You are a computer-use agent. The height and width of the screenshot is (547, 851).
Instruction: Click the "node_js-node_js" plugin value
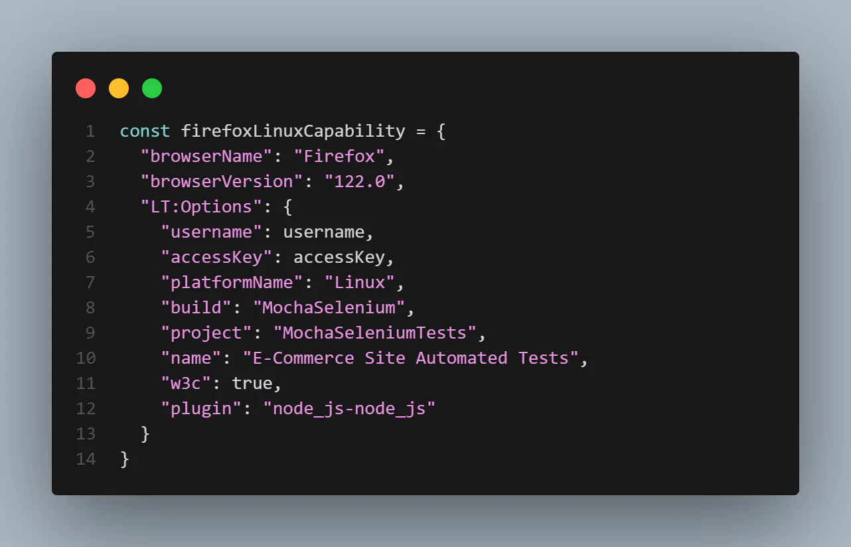tap(354, 408)
